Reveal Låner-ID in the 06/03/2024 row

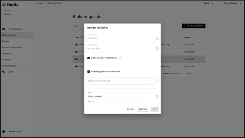tap(76, 66)
